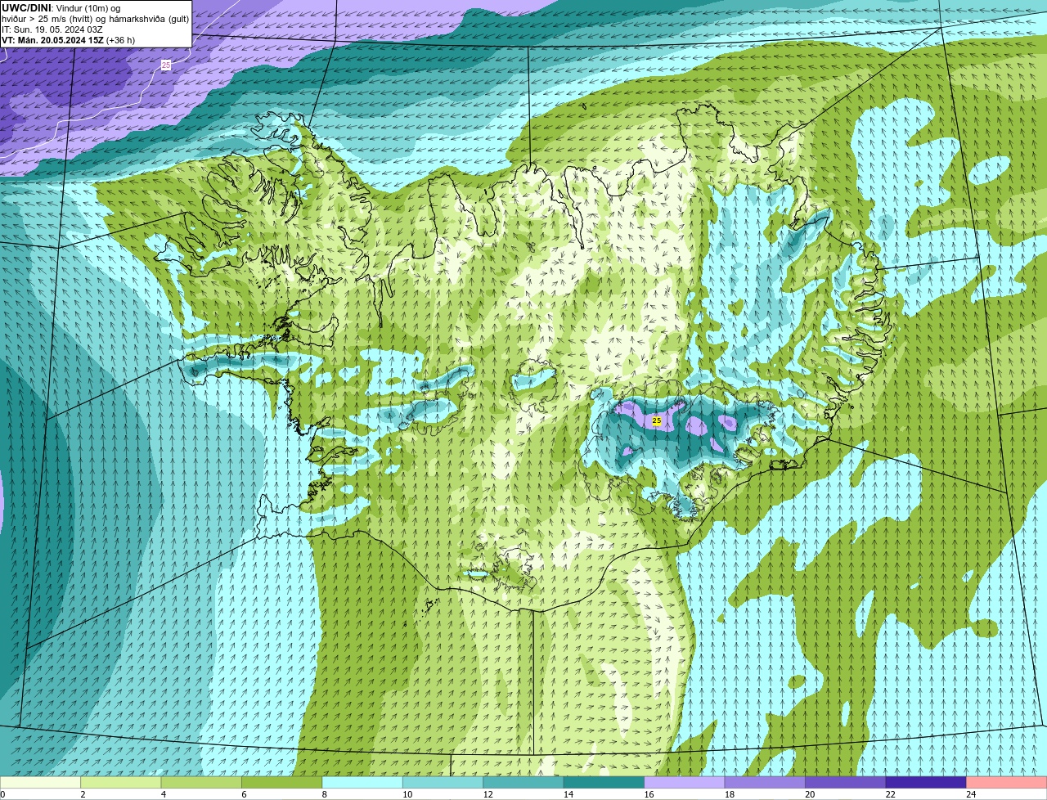Click the 'IT: Sun. 19. 05. 2024 03Z' line

(x=52, y=29)
